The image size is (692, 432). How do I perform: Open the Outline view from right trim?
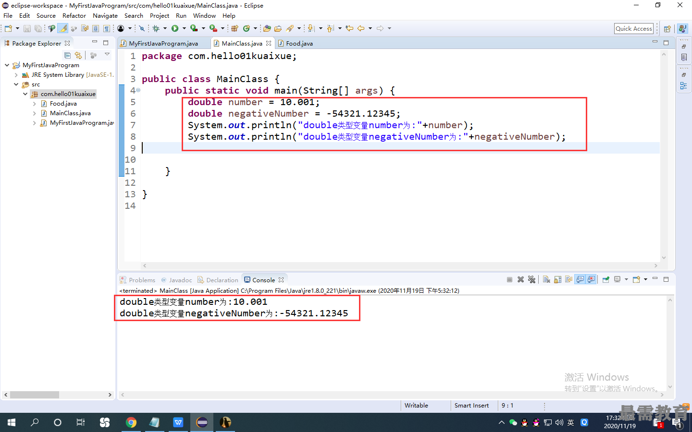(x=683, y=86)
